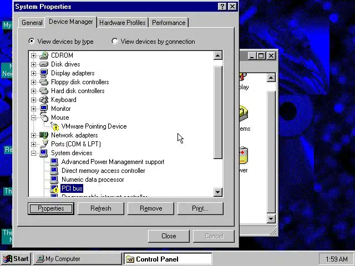
Task: Click the Remove button
Action: 151,208
